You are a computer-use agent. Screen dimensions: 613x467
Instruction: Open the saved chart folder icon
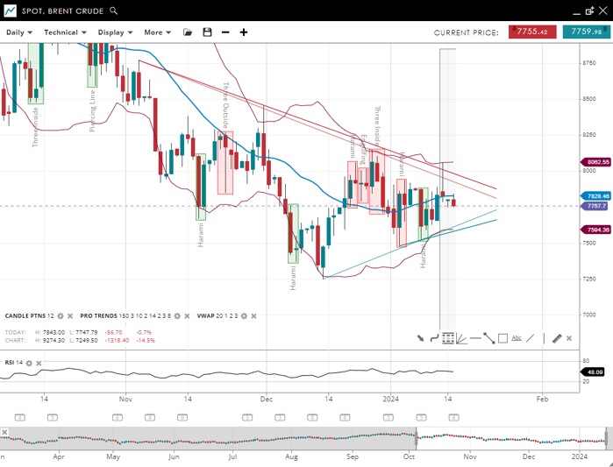(x=188, y=32)
